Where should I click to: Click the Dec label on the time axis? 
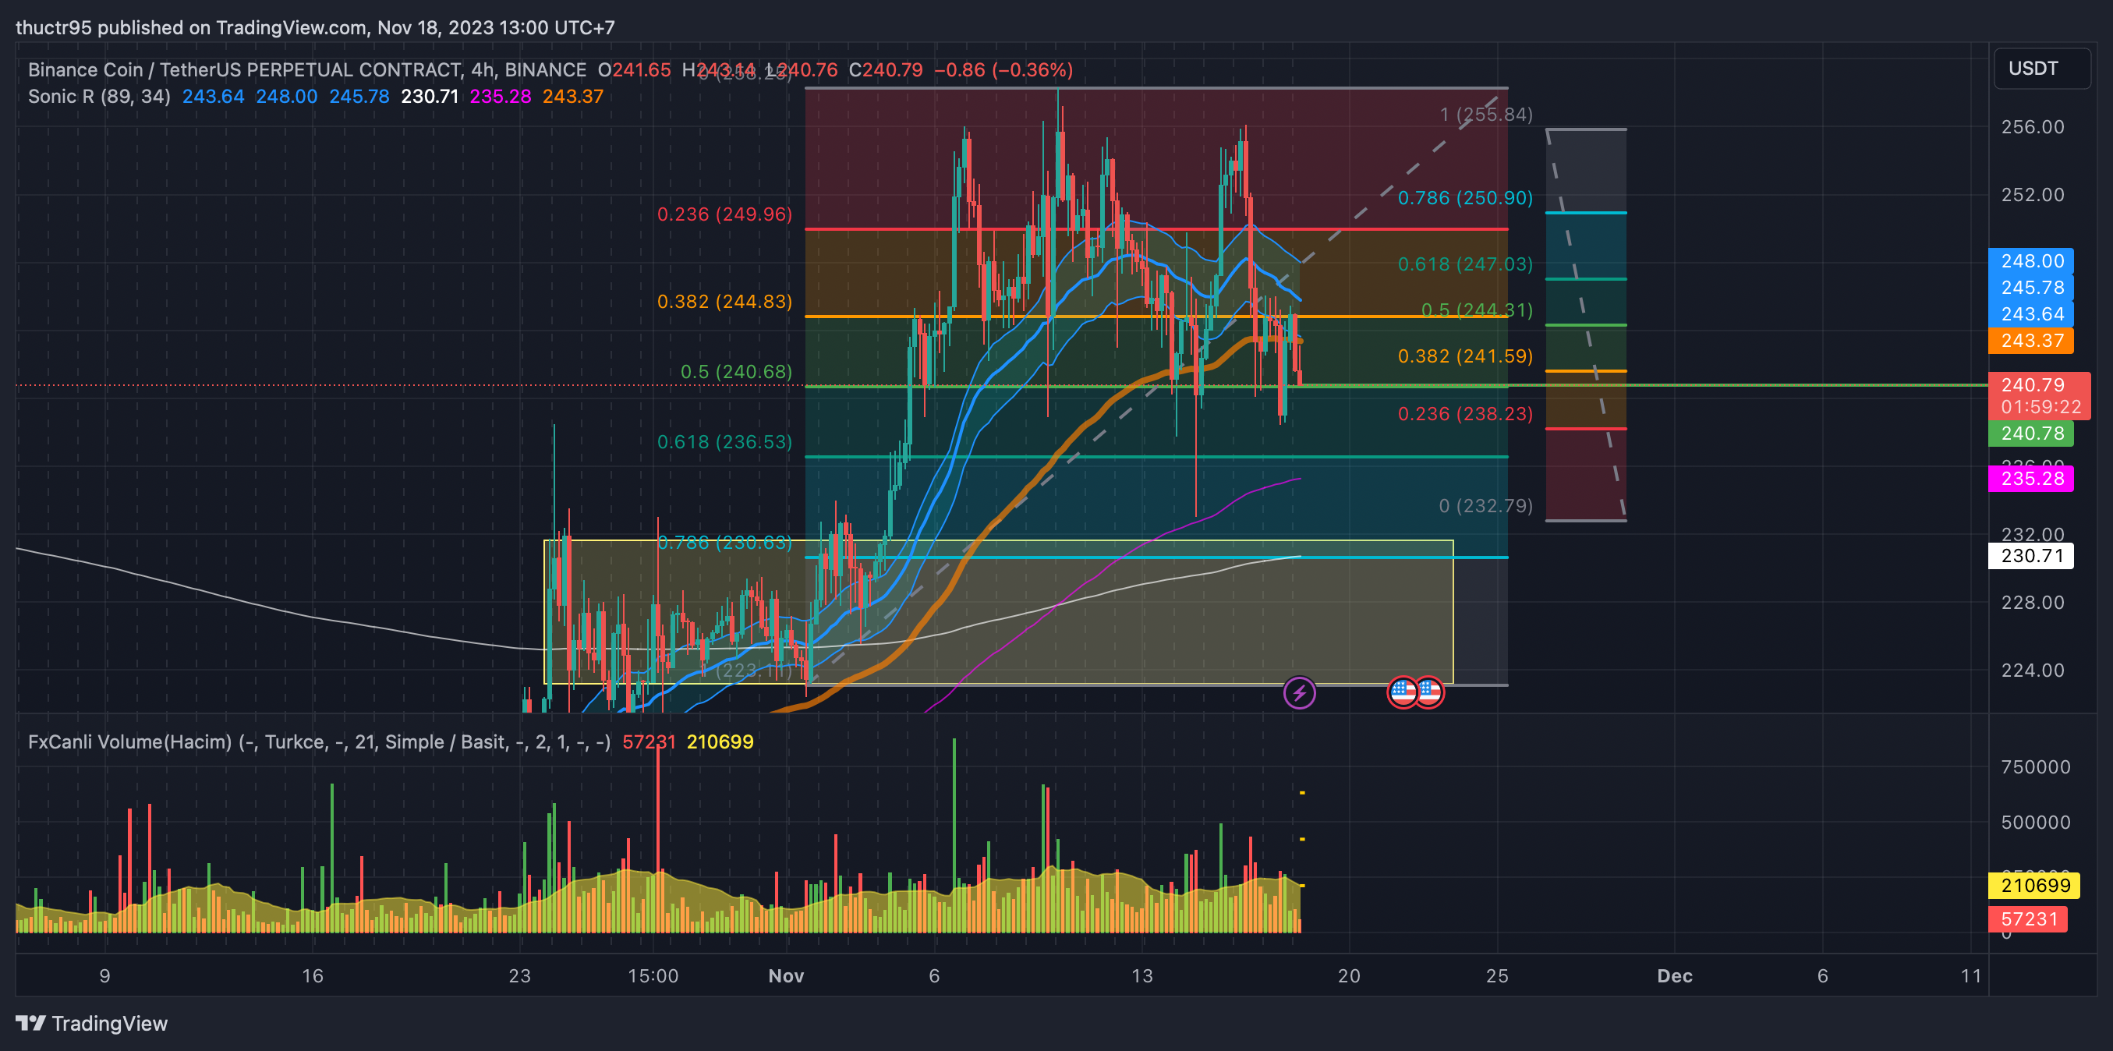1674,975
